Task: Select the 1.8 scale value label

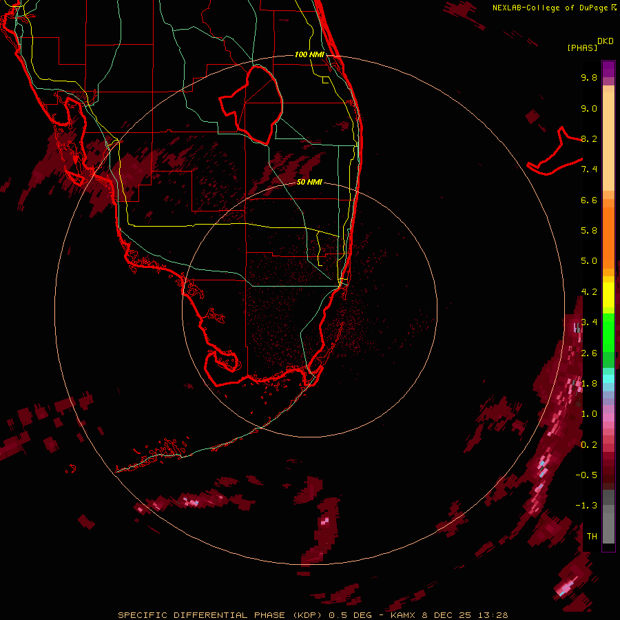Action: pyautogui.click(x=589, y=384)
